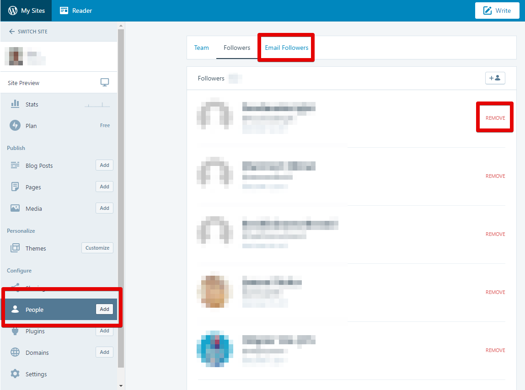Switch to the Email Followers tab
525x390 pixels.
point(286,48)
